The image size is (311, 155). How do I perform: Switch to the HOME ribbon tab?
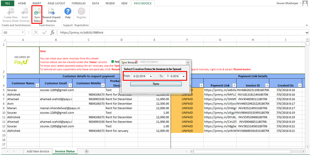click(x=22, y=3)
